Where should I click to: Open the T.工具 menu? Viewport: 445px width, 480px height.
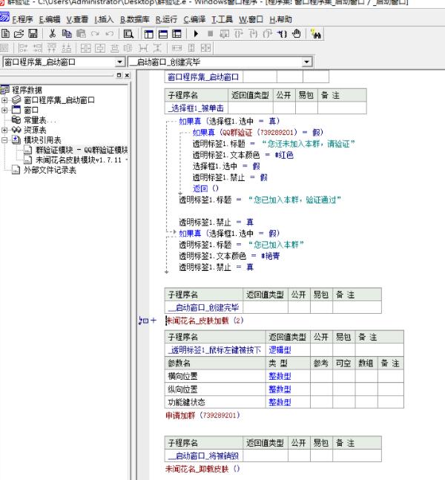click(222, 19)
